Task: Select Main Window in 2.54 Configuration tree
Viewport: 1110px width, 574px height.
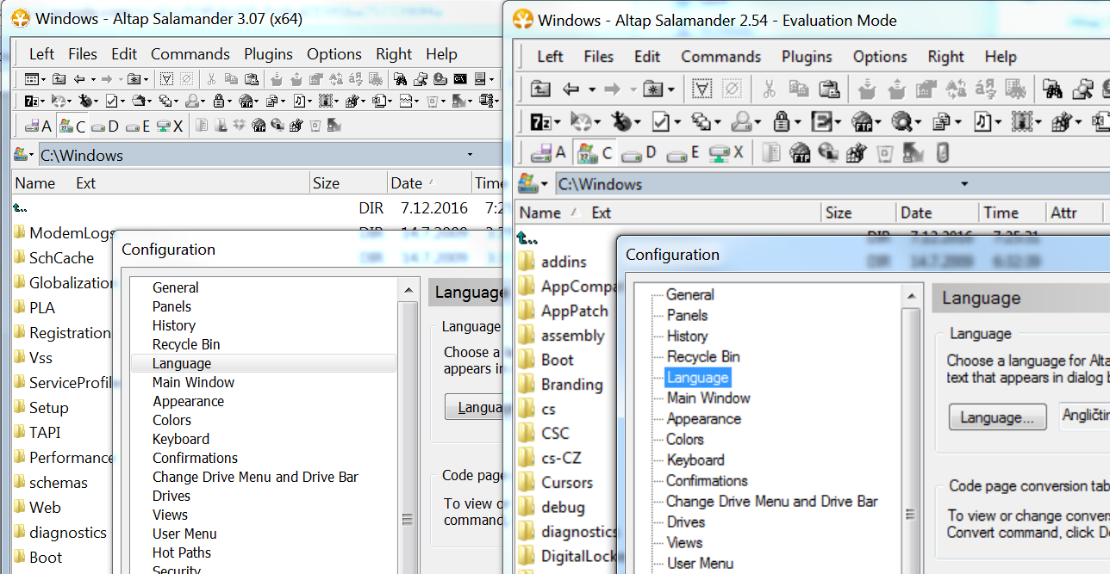Action: coord(708,398)
